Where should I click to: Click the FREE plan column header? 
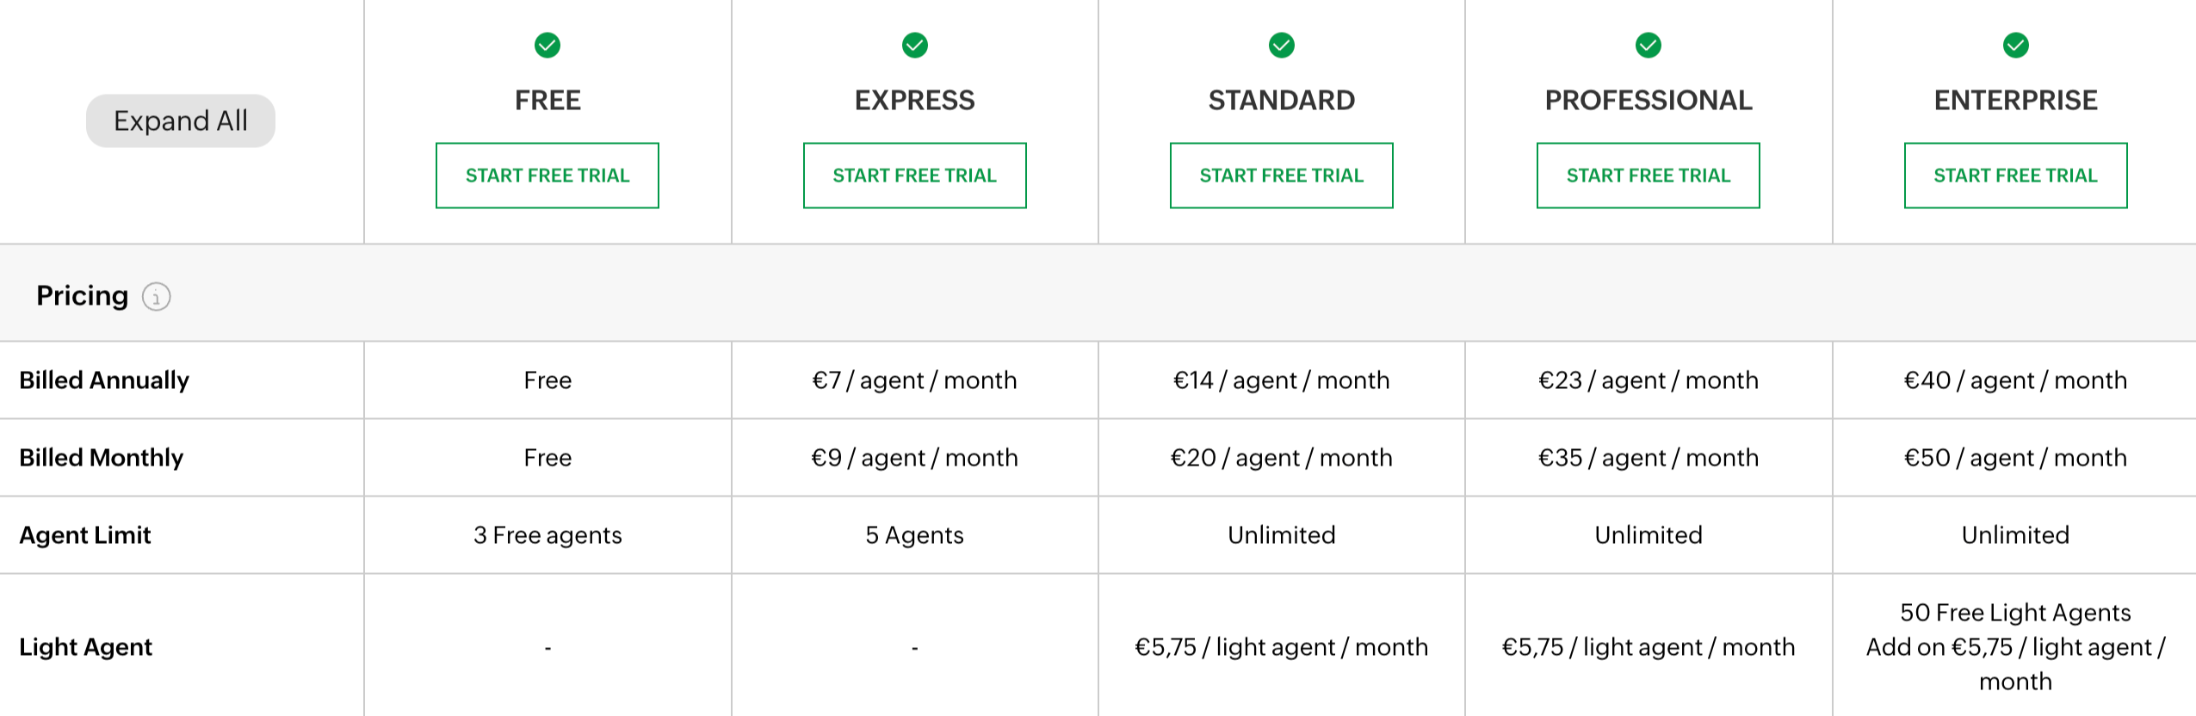click(x=548, y=100)
